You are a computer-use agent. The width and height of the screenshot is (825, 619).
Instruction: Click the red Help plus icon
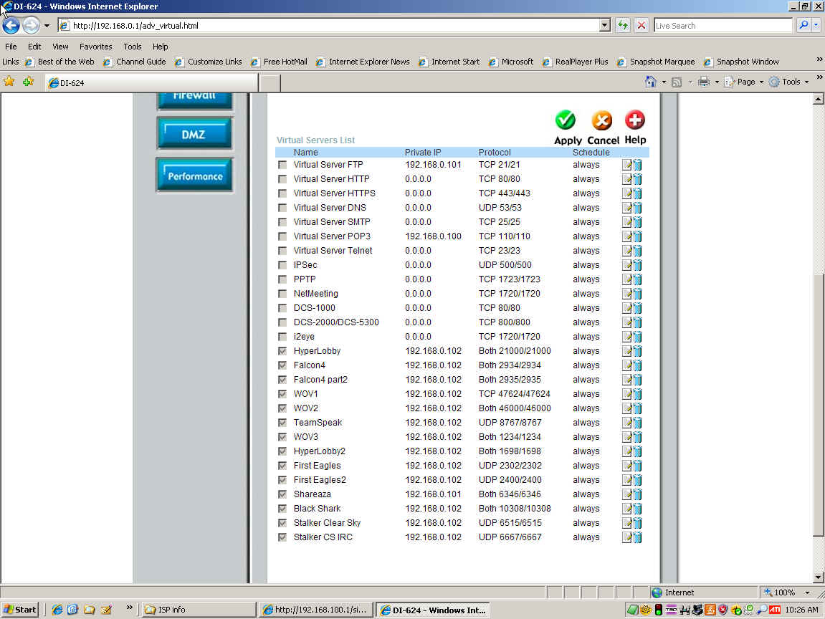(634, 120)
